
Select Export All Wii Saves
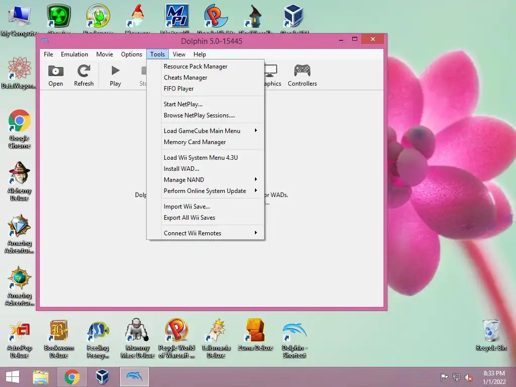tap(205, 218)
